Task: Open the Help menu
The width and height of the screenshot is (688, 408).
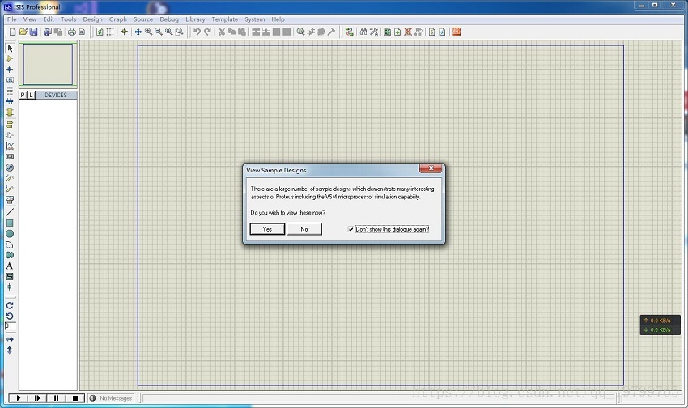Action: 278,19
